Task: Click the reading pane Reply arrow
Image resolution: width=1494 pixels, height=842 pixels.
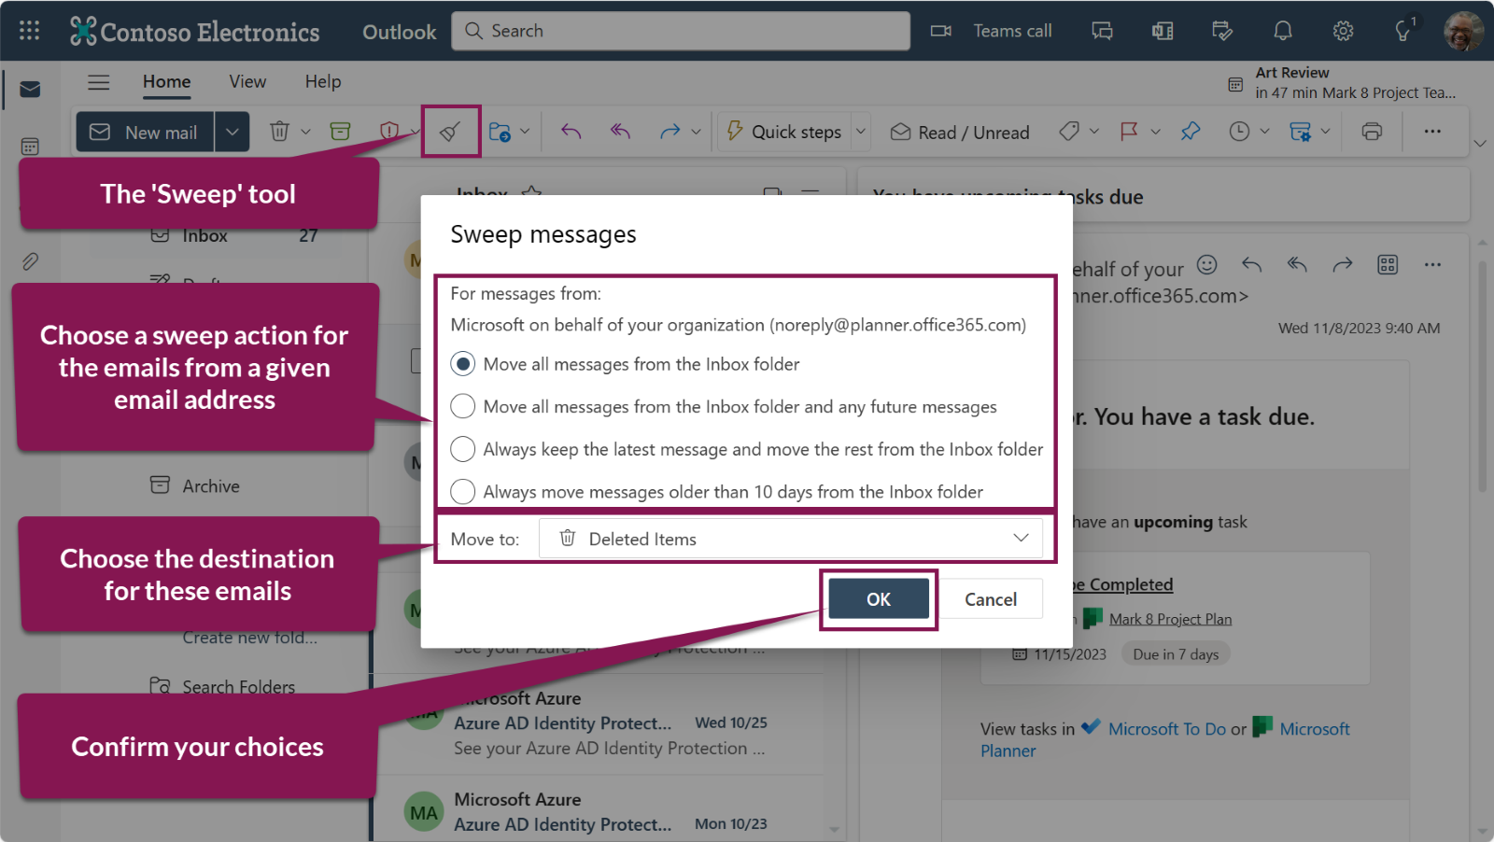Action: click(x=1252, y=265)
